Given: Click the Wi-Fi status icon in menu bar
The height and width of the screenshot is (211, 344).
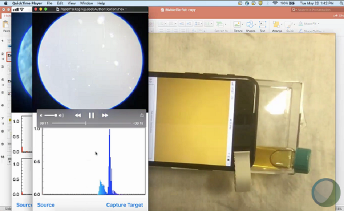Looking at the screenshot, I should point(275,3).
